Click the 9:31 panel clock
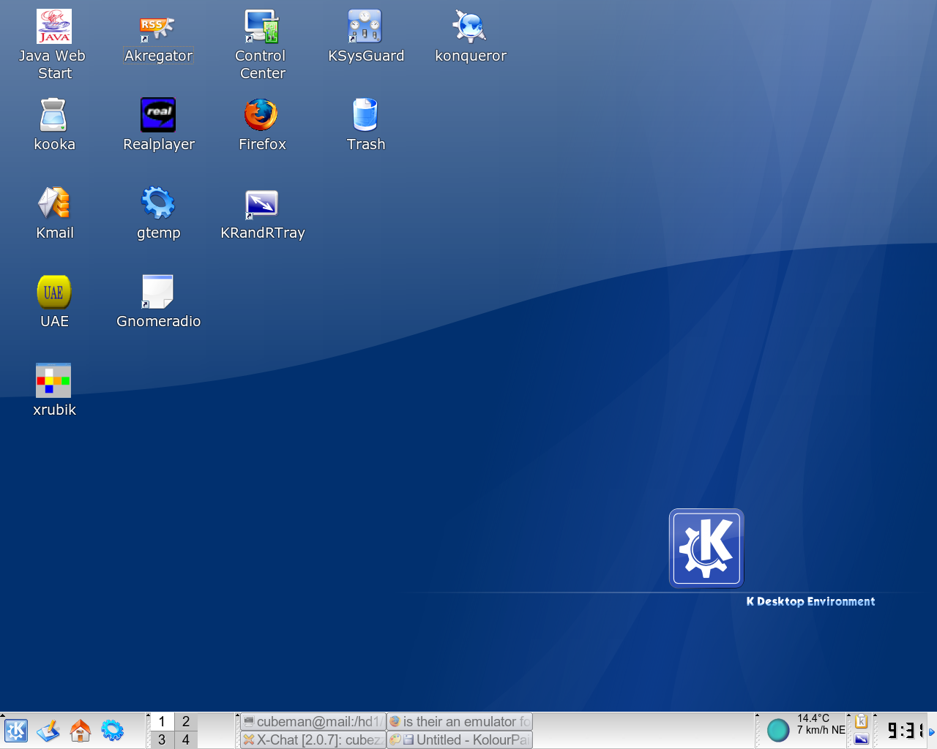Image resolution: width=937 pixels, height=749 pixels. tap(905, 730)
